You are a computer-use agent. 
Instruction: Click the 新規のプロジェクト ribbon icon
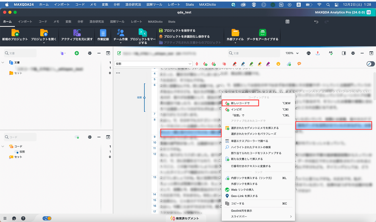15,33
